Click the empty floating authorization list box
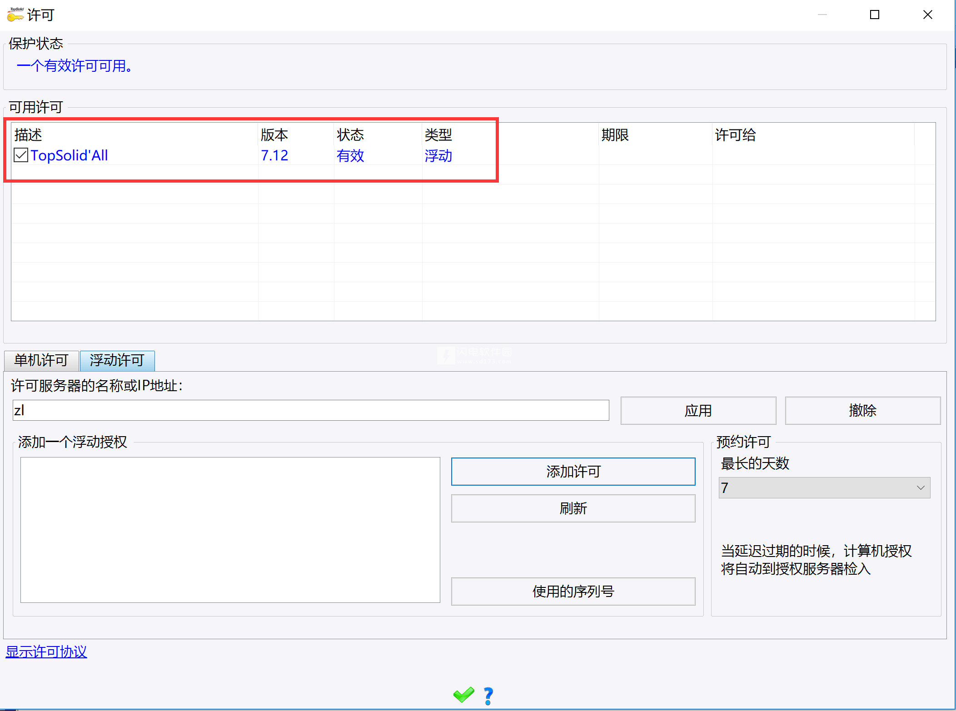956x711 pixels. pyautogui.click(x=230, y=530)
